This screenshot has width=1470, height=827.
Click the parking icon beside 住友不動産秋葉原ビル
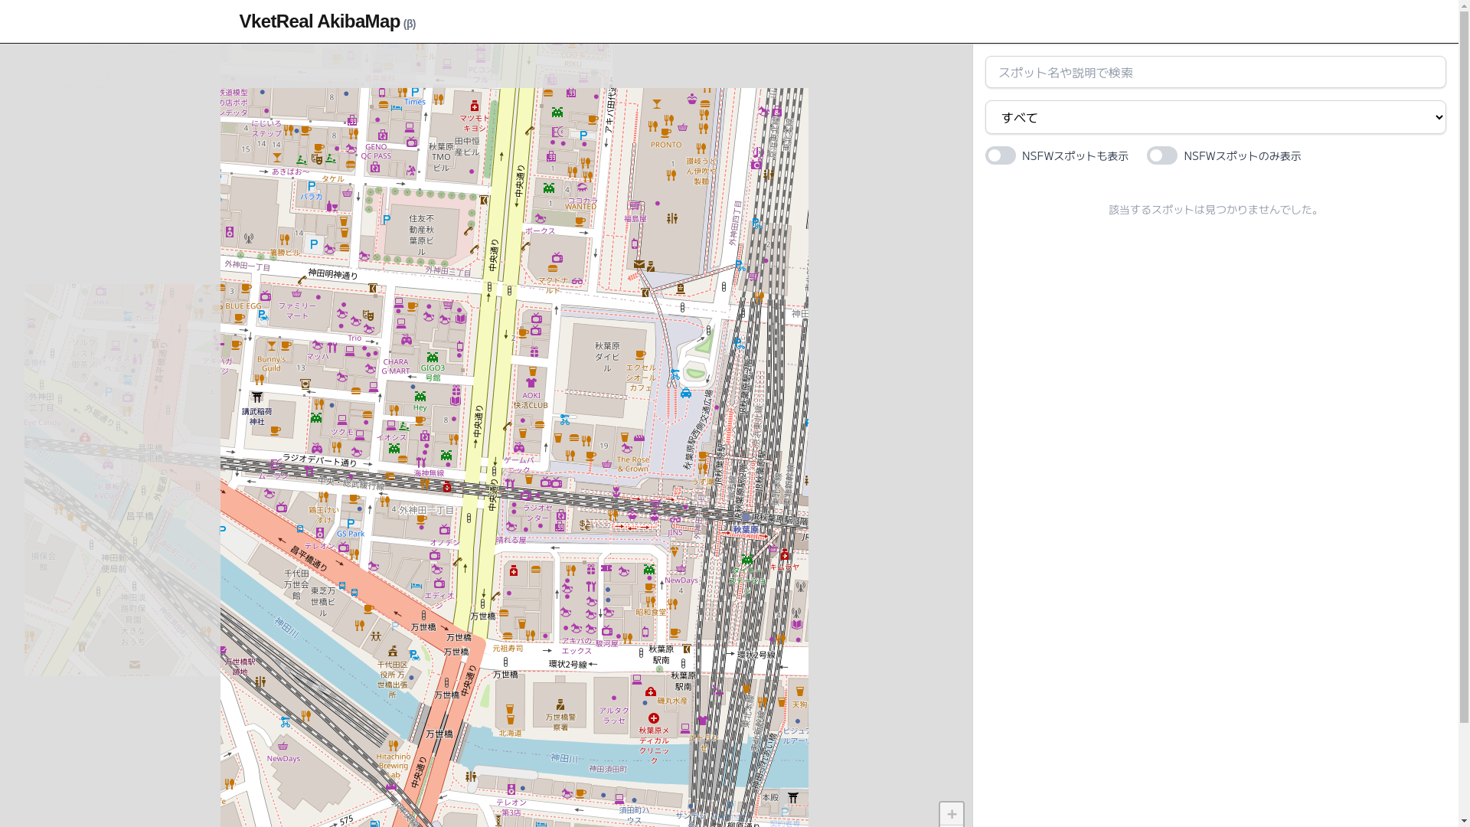(x=387, y=220)
